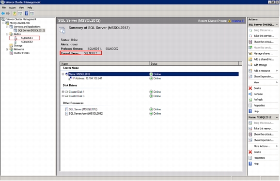280x181 pixels.
Task: Click Take this service offline action
Action: tap(264, 36)
